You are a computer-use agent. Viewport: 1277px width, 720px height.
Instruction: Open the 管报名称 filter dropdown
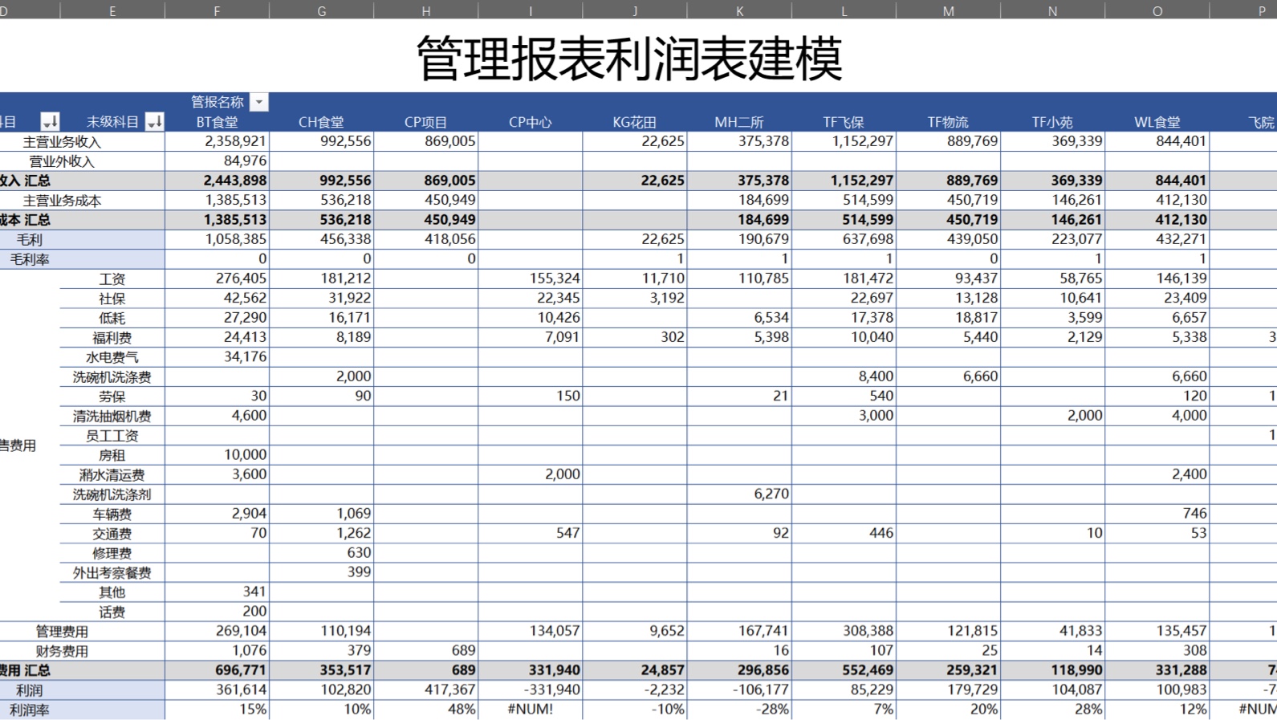258,102
